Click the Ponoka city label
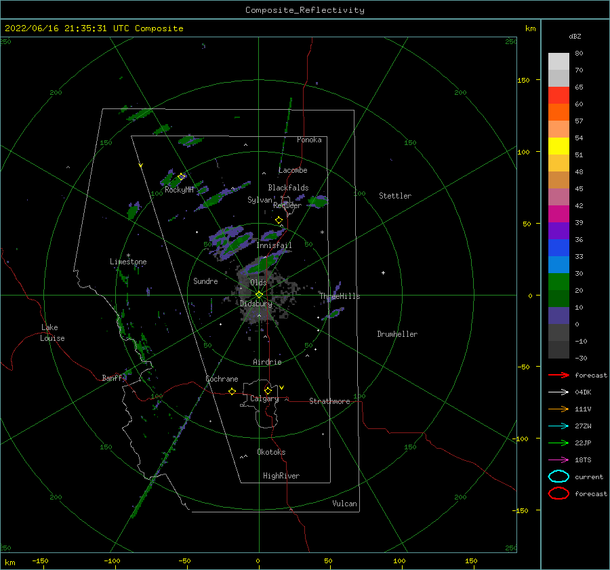The height and width of the screenshot is (570, 610). click(309, 140)
